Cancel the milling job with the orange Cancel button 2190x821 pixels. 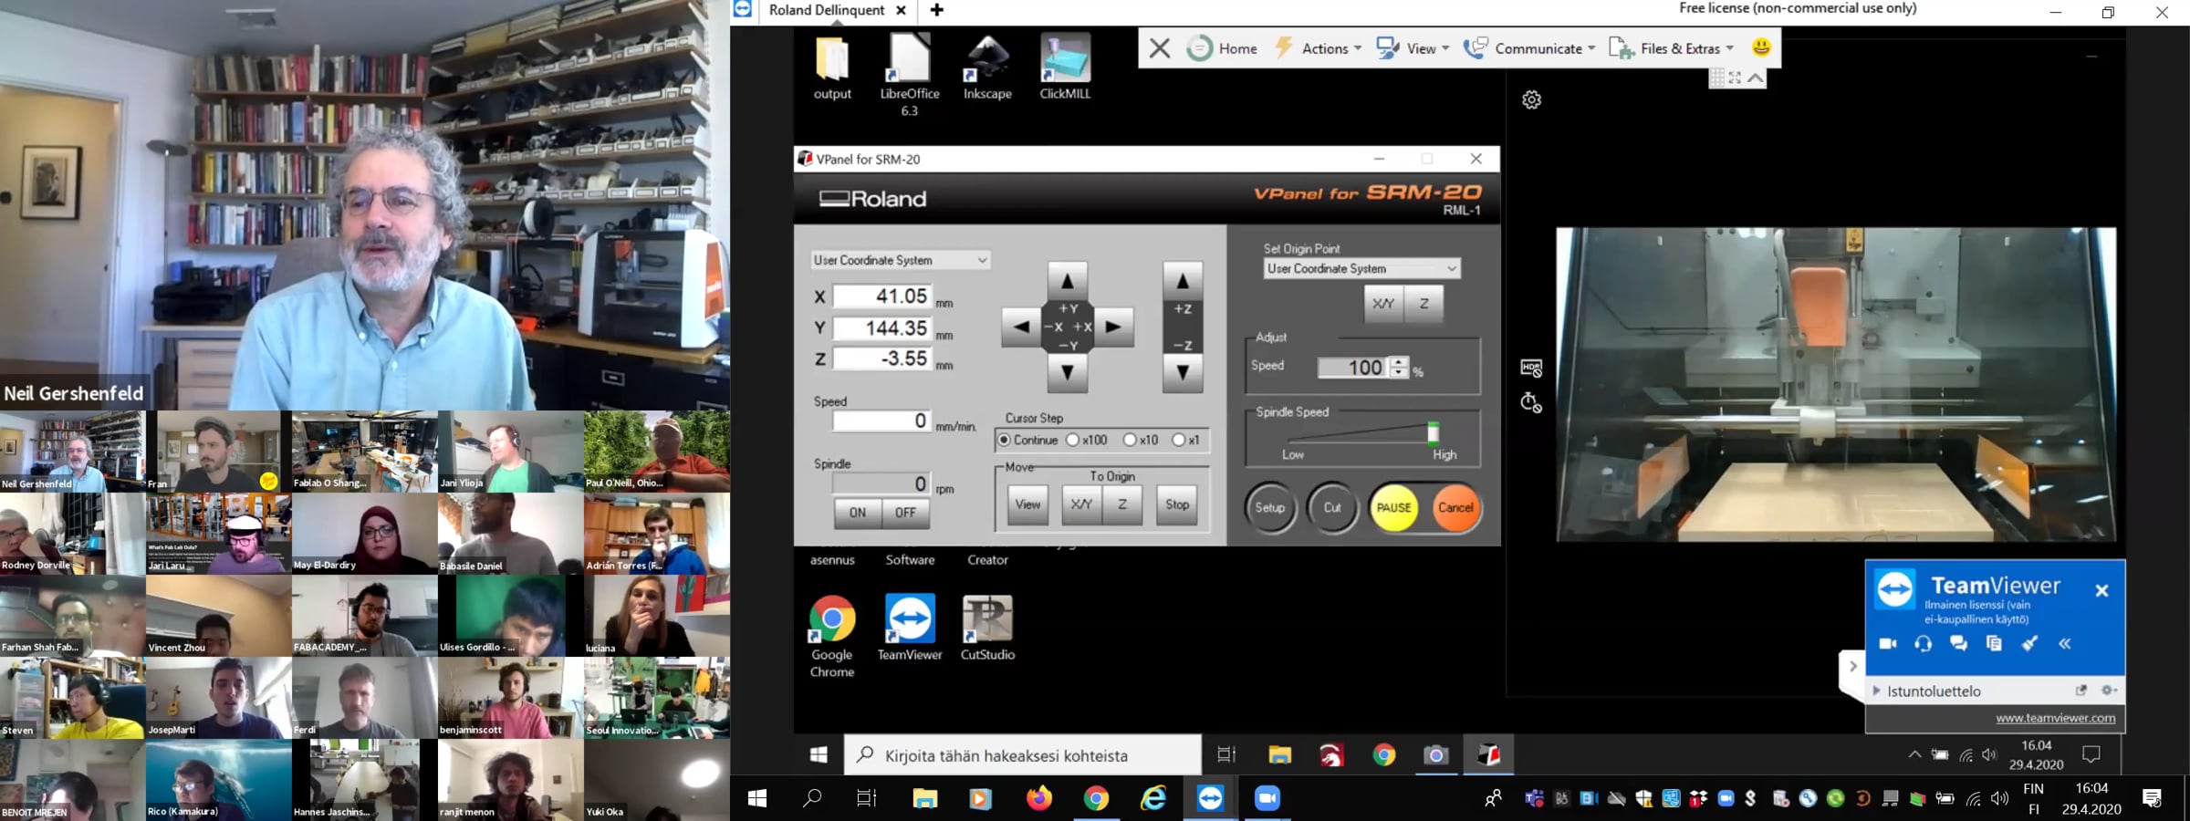pyautogui.click(x=1455, y=507)
